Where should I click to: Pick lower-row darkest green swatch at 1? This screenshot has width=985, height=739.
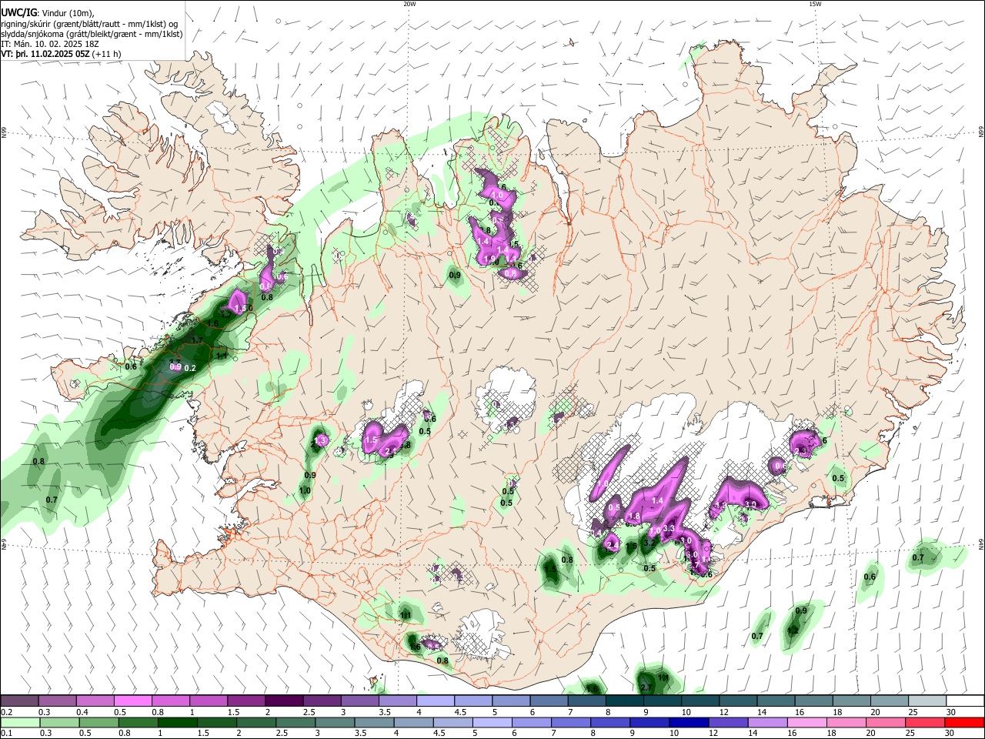(x=177, y=722)
